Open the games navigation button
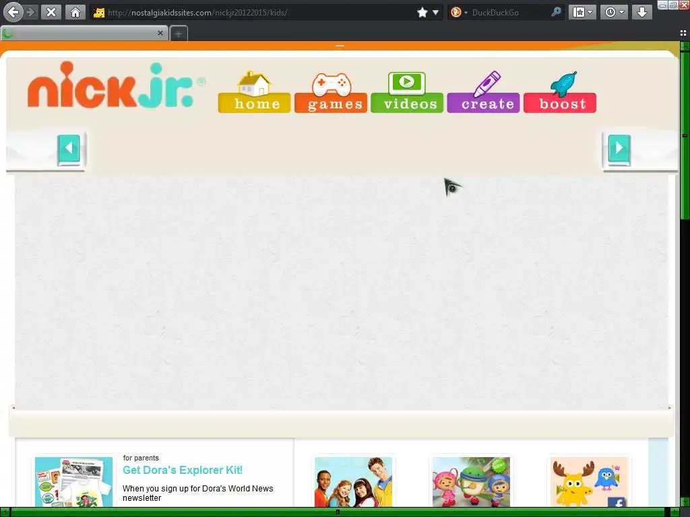Screen dimensions: 690x517 coord(331,92)
